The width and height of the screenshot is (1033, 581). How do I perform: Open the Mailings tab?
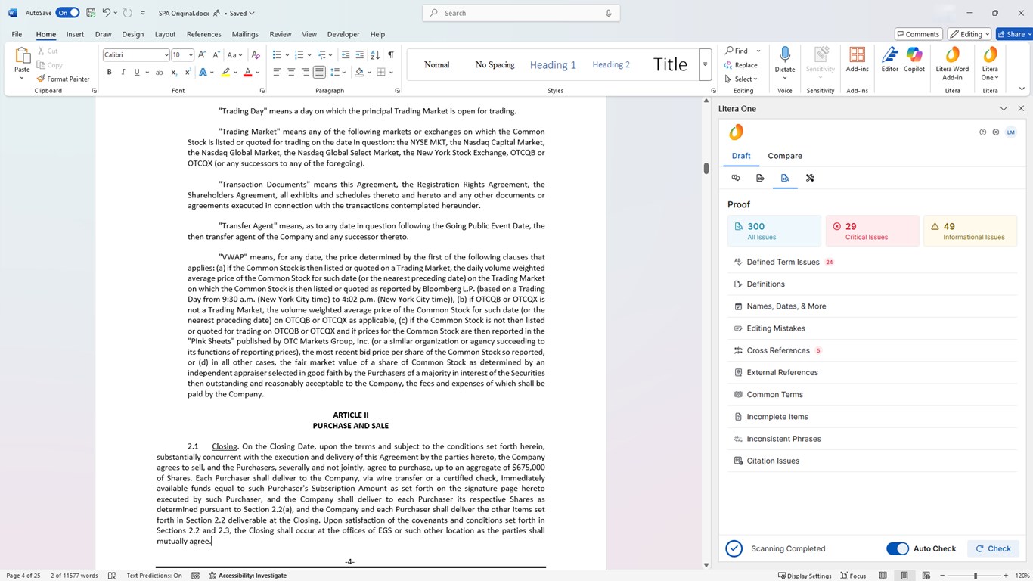(245, 34)
